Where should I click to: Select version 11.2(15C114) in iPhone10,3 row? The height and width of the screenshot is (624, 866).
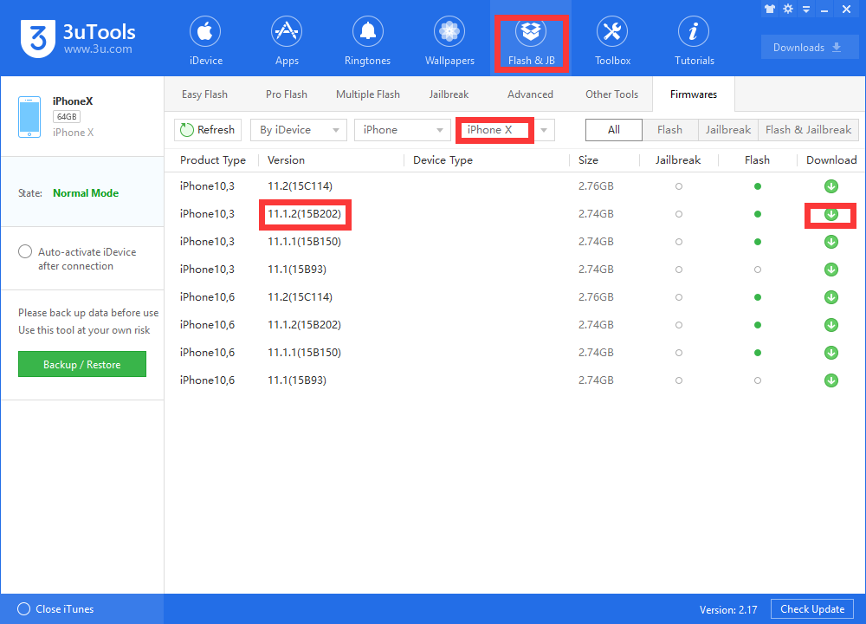(300, 186)
